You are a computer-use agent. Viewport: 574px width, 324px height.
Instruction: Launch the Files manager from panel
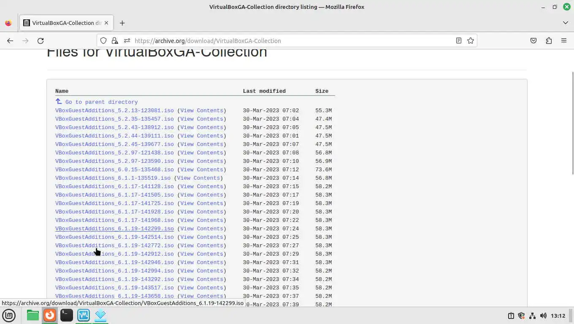coord(33,315)
